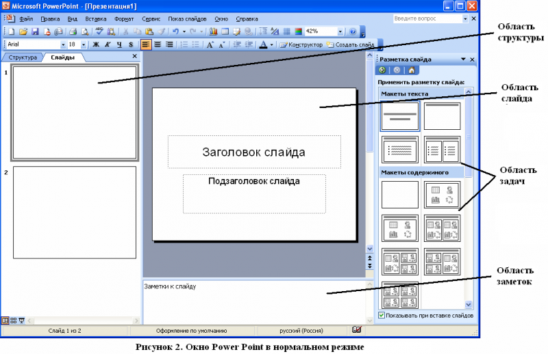
Task: Toggle Bold formatting button
Action: (96, 44)
